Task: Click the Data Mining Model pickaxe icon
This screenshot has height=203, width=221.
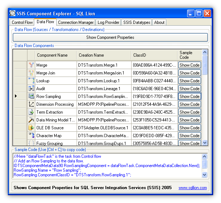Action: coord(31,120)
